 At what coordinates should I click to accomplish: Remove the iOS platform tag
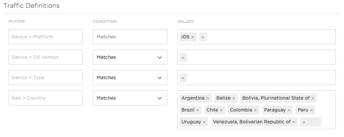point(192,37)
